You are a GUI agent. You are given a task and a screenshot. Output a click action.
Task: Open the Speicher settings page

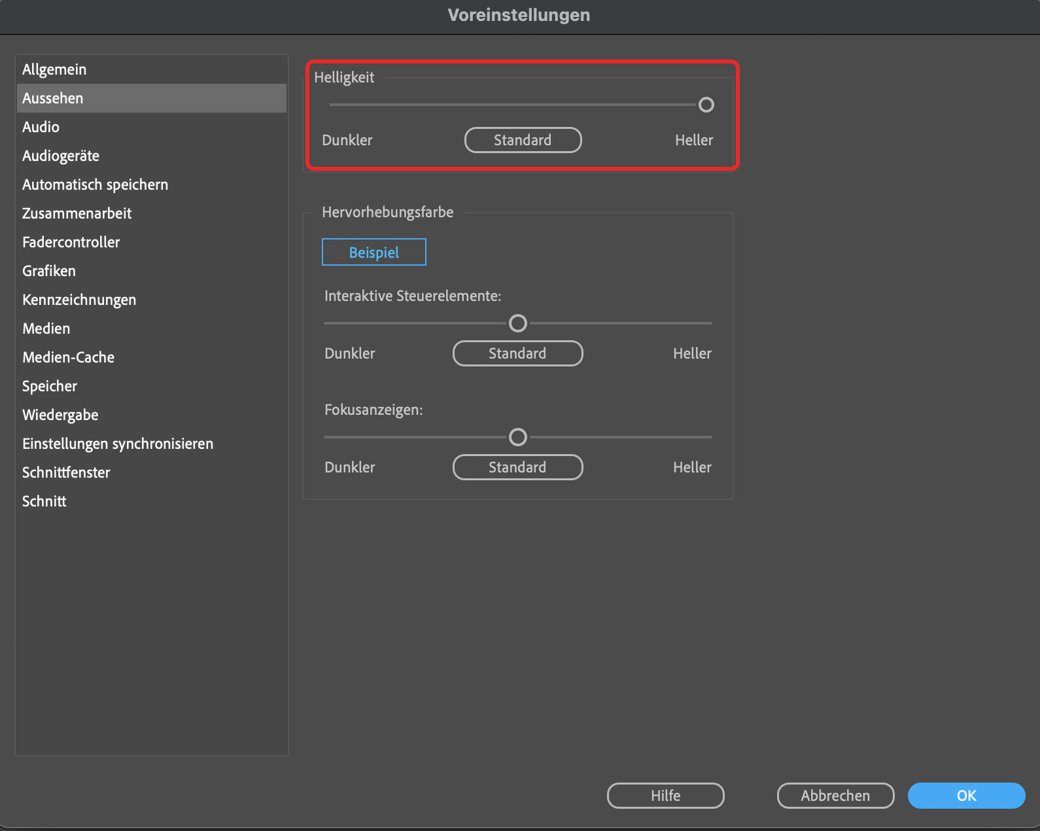pos(50,386)
